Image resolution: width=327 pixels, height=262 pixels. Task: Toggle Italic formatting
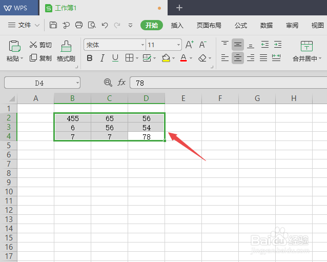click(102, 58)
